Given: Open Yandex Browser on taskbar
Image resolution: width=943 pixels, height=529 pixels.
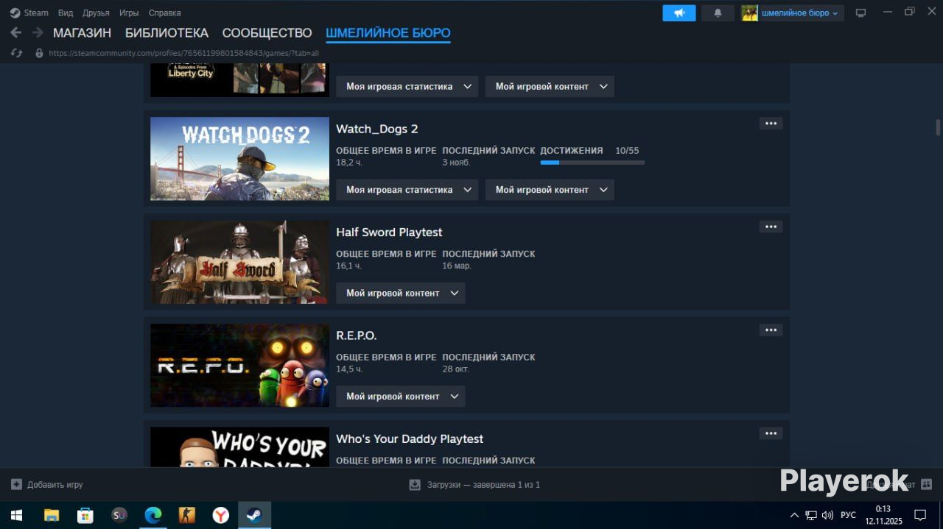Looking at the screenshot, I should 221,515.
